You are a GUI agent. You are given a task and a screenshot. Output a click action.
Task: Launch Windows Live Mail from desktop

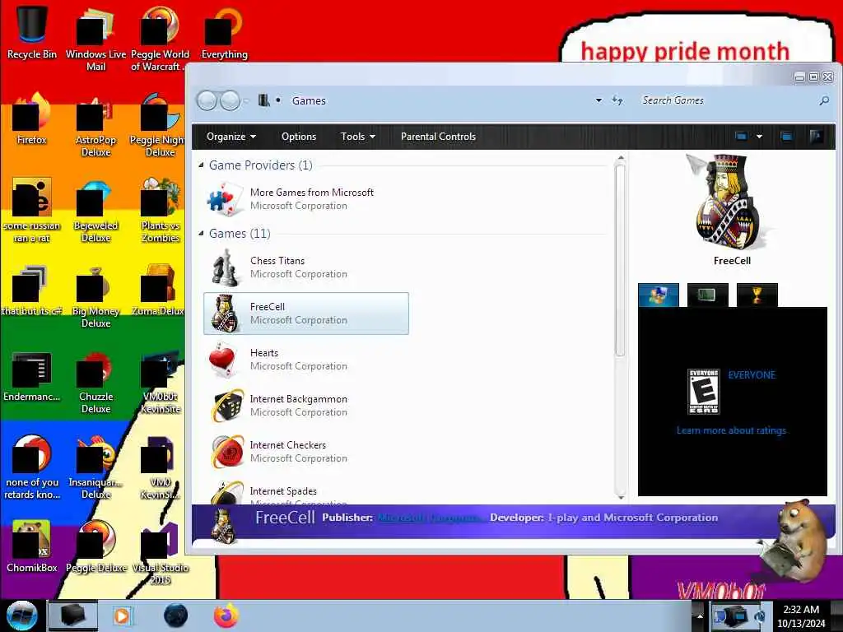tap(95, 39)
